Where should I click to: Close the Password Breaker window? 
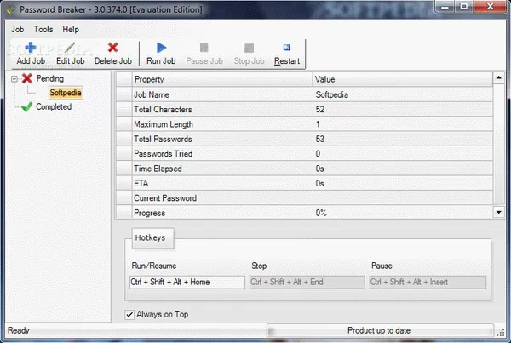pos(490,6)
